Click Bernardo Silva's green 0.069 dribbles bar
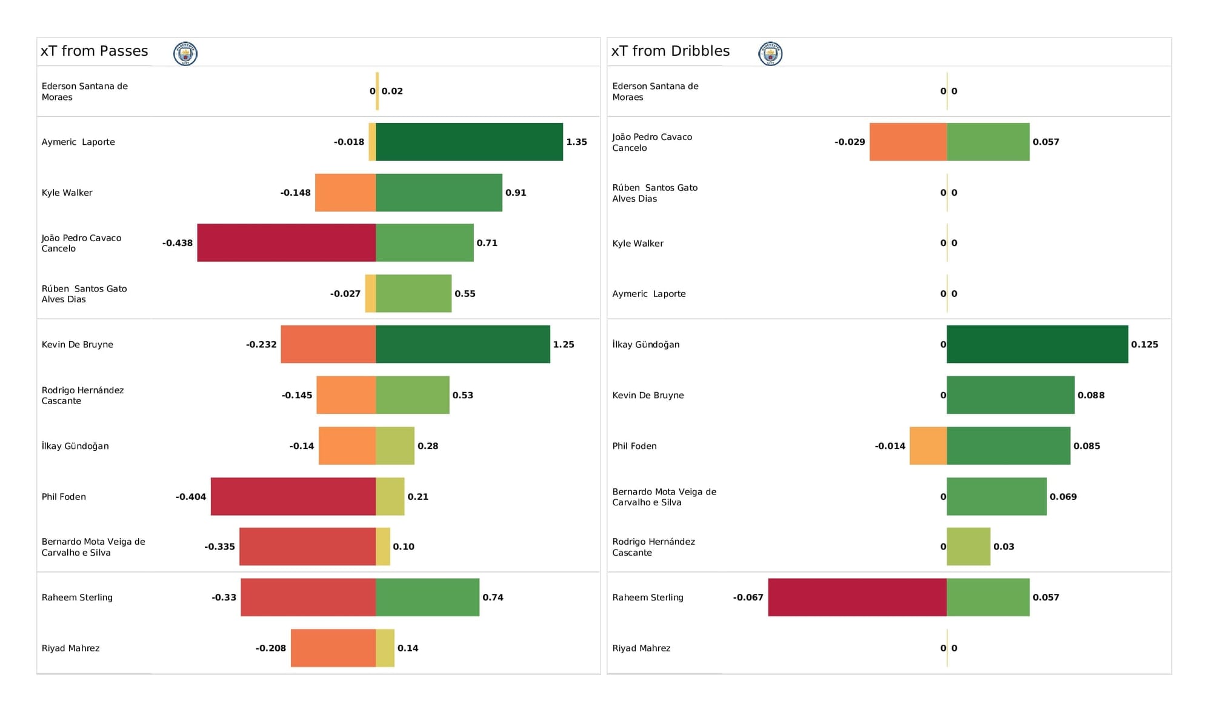The height and width of the screenshot is (712, 1212). 997,496
